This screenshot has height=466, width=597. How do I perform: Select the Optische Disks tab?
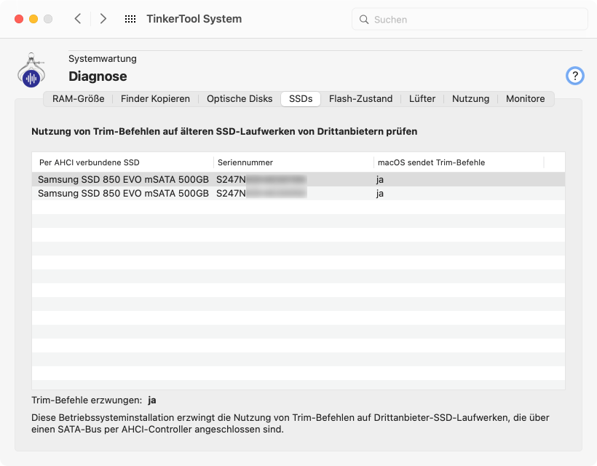(240, 98)
